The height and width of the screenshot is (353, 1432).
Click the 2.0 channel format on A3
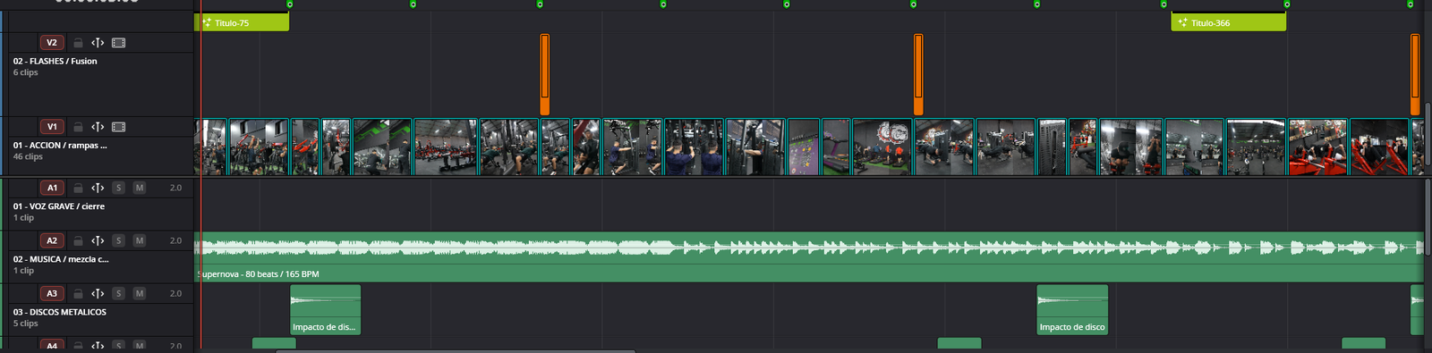coord(175,293)
